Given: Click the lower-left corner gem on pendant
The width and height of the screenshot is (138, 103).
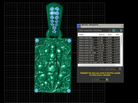Looking at the screenshot, I should pos(36,91).
